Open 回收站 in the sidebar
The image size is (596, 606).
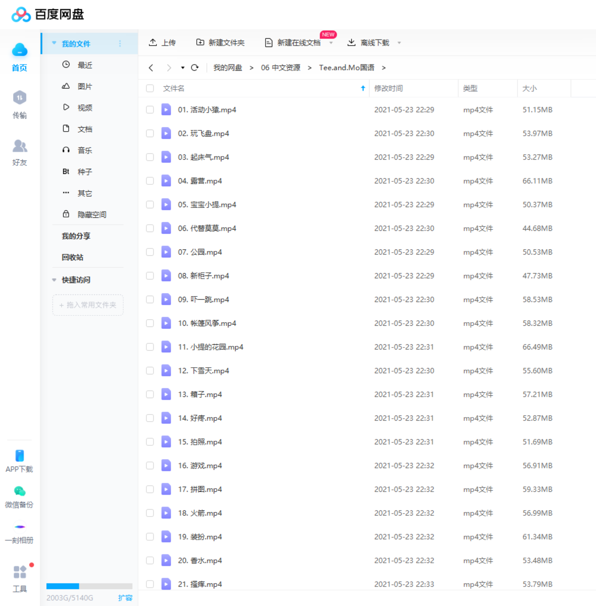[x=72, y=257]
